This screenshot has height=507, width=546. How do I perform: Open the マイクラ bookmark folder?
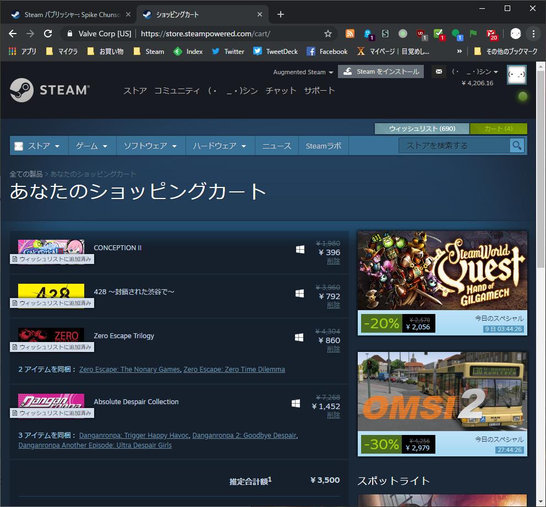pos(62,52)
